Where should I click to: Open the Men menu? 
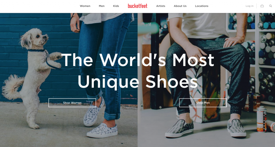click(x=102, y=6)
